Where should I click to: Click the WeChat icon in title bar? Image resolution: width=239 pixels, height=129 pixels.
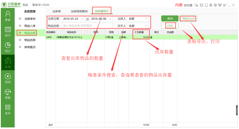click(x=196, y=5)
